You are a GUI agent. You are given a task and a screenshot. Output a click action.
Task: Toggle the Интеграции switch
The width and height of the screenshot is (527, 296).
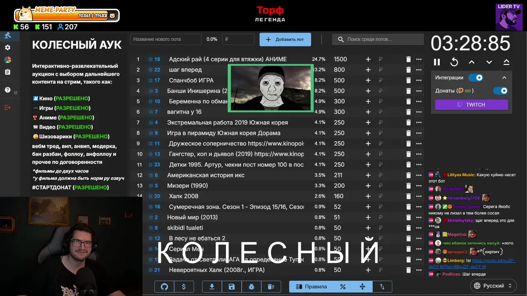coord(476,78)
